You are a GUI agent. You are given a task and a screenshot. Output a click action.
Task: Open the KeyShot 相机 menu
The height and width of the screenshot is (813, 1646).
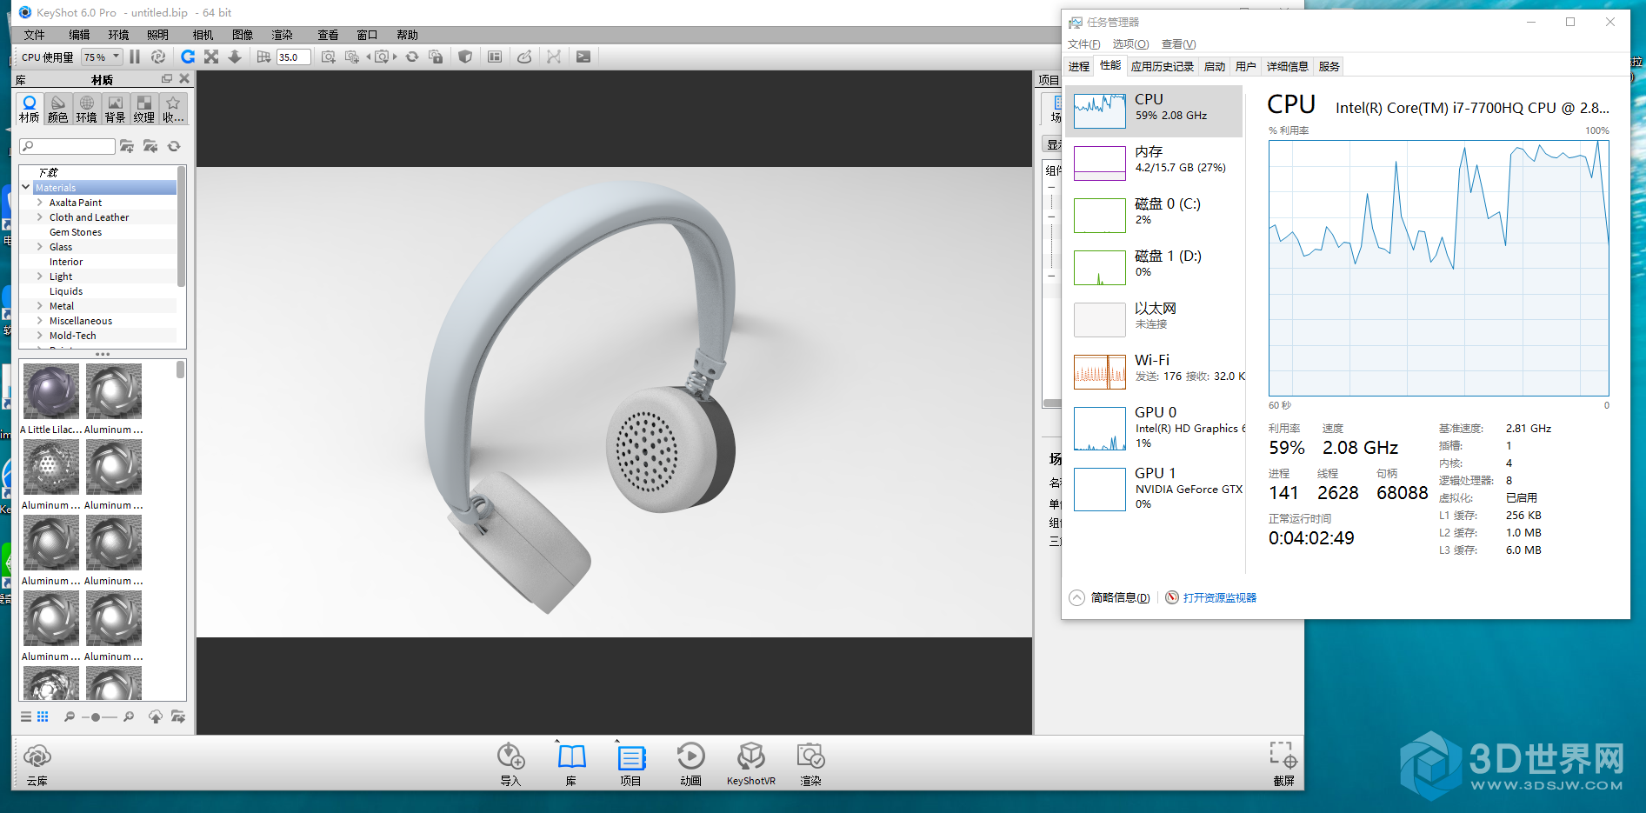(x=203, y=35)
